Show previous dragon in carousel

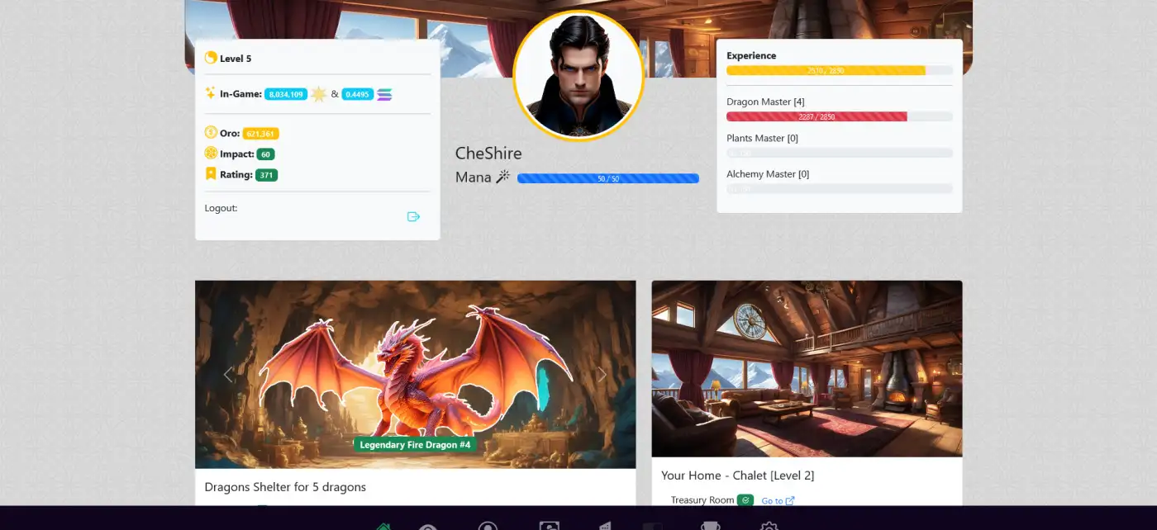[x=229, y=375]
